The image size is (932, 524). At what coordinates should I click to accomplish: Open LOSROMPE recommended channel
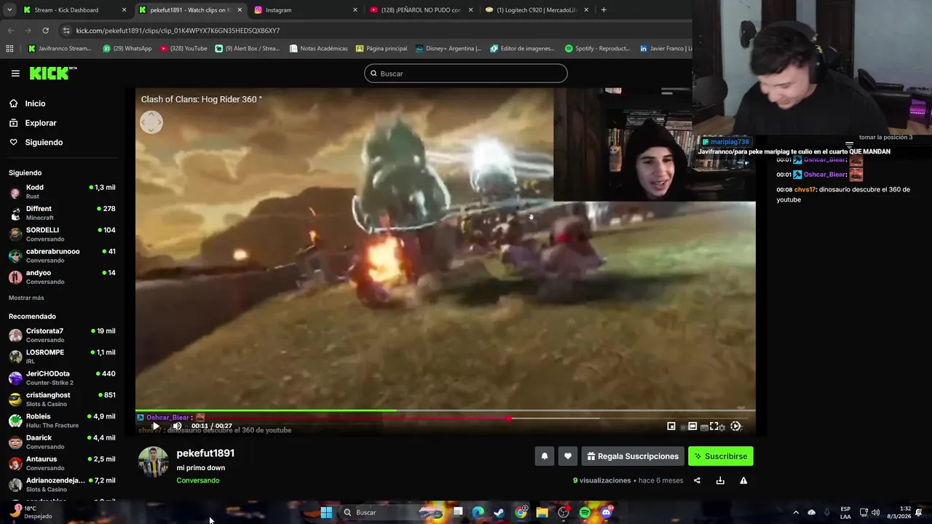tap(62, 357)
